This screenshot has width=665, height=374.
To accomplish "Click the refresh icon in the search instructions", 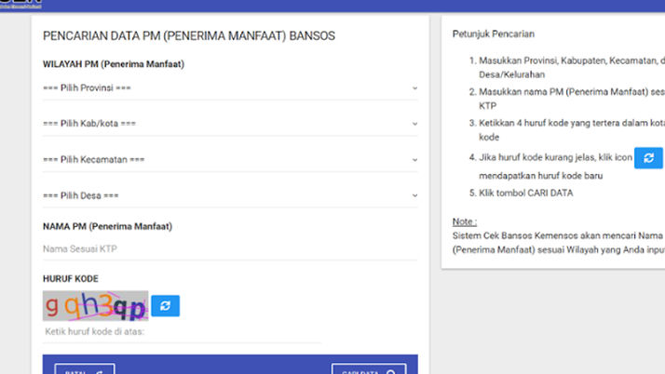I will (648, 158).
